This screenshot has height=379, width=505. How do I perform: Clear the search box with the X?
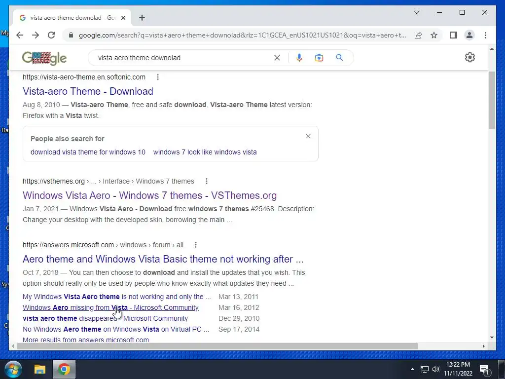(x=277, y=58)
